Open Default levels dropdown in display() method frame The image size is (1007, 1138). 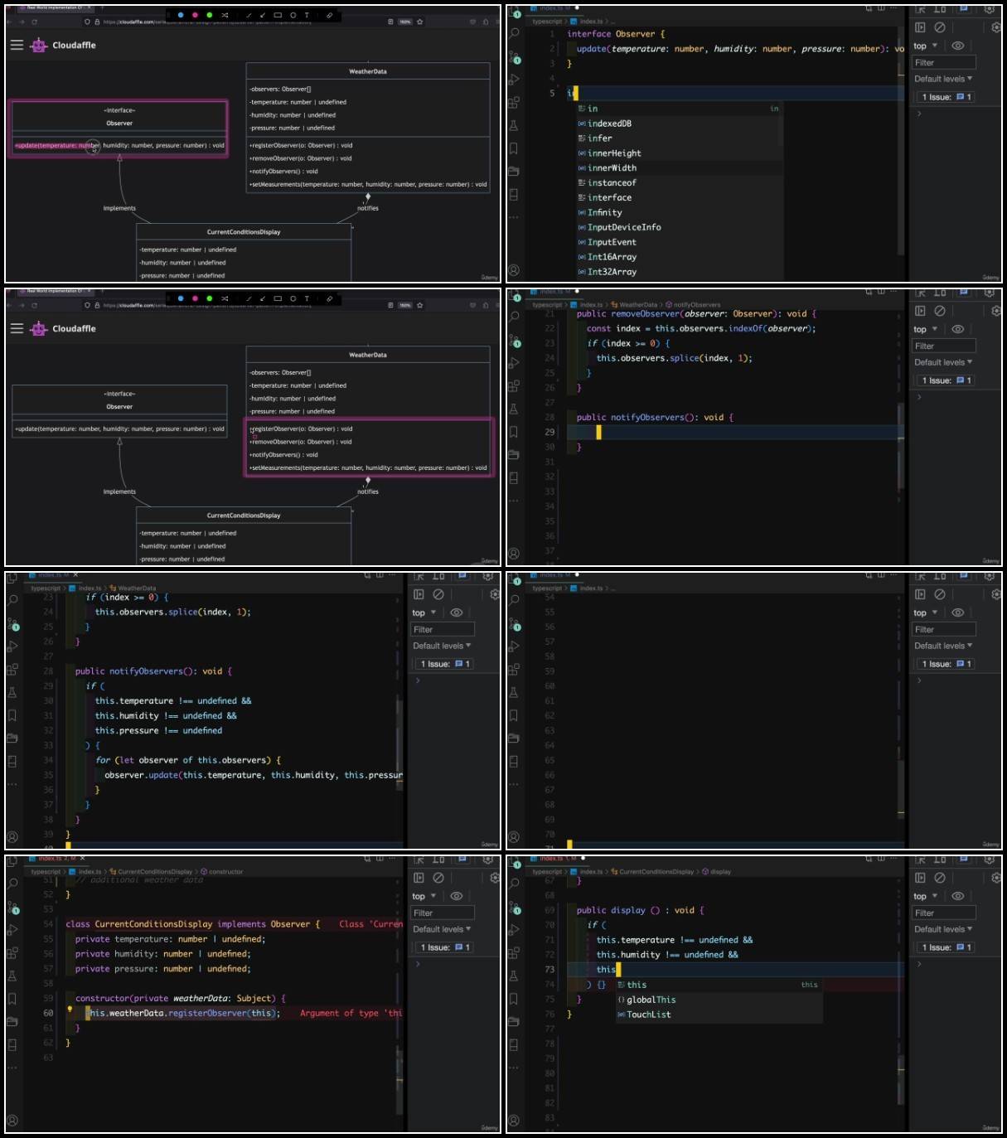943,929
